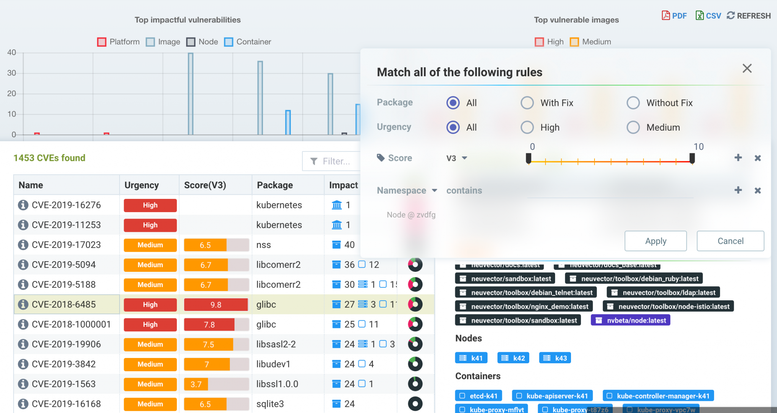
Task: Select the Urgency 'High' radio button
Action: tap(526, 127)
